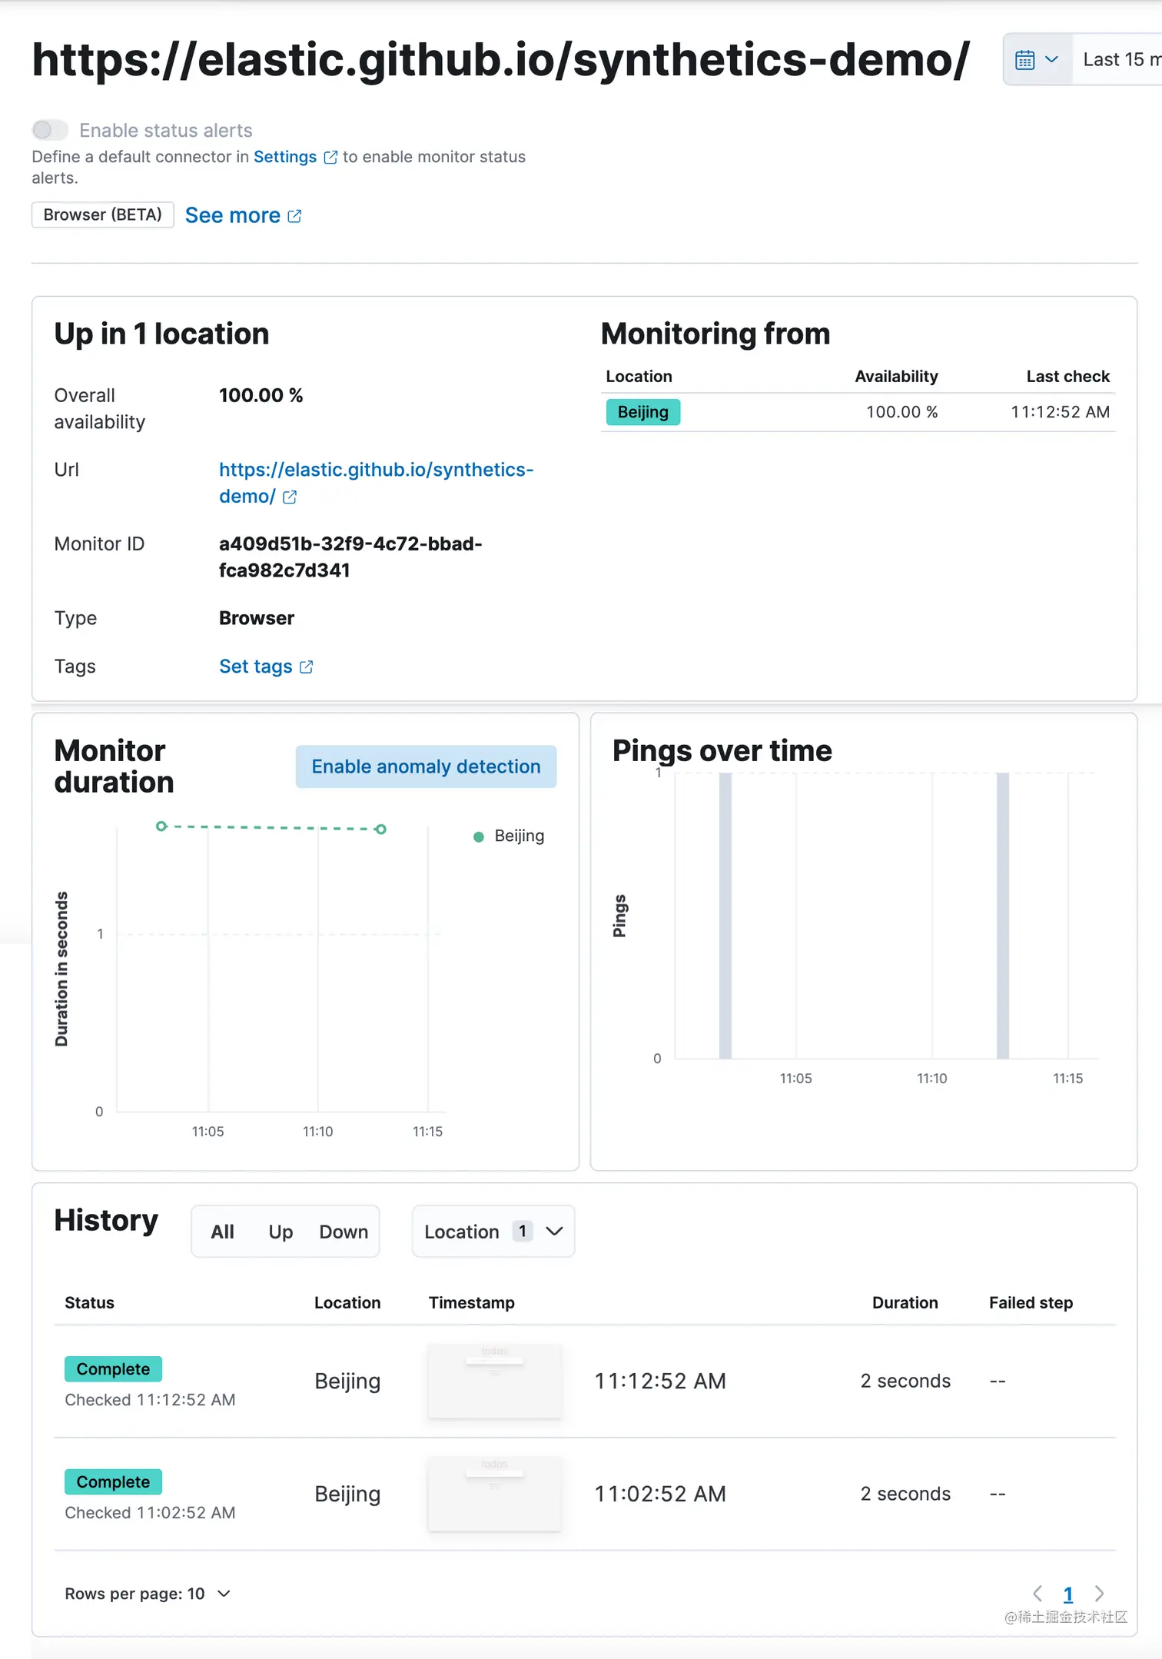Open screenshot thumbnail for 11:02:52 AM check
The image size is (1162, 1659).
(495, 1494)
